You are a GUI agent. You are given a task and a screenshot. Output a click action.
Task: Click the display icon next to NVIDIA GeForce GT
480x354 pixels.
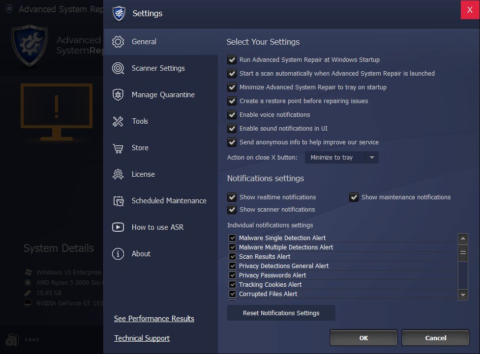[x=28, y=303]
